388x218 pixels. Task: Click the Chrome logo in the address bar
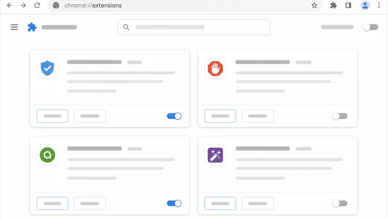pos(56,5)
